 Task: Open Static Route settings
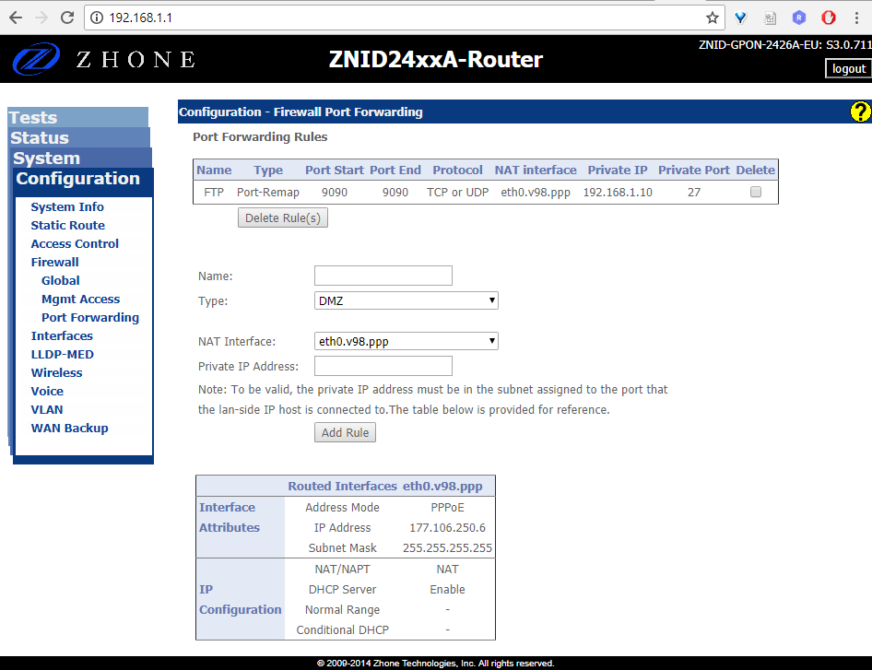click(x=68, y=225)
